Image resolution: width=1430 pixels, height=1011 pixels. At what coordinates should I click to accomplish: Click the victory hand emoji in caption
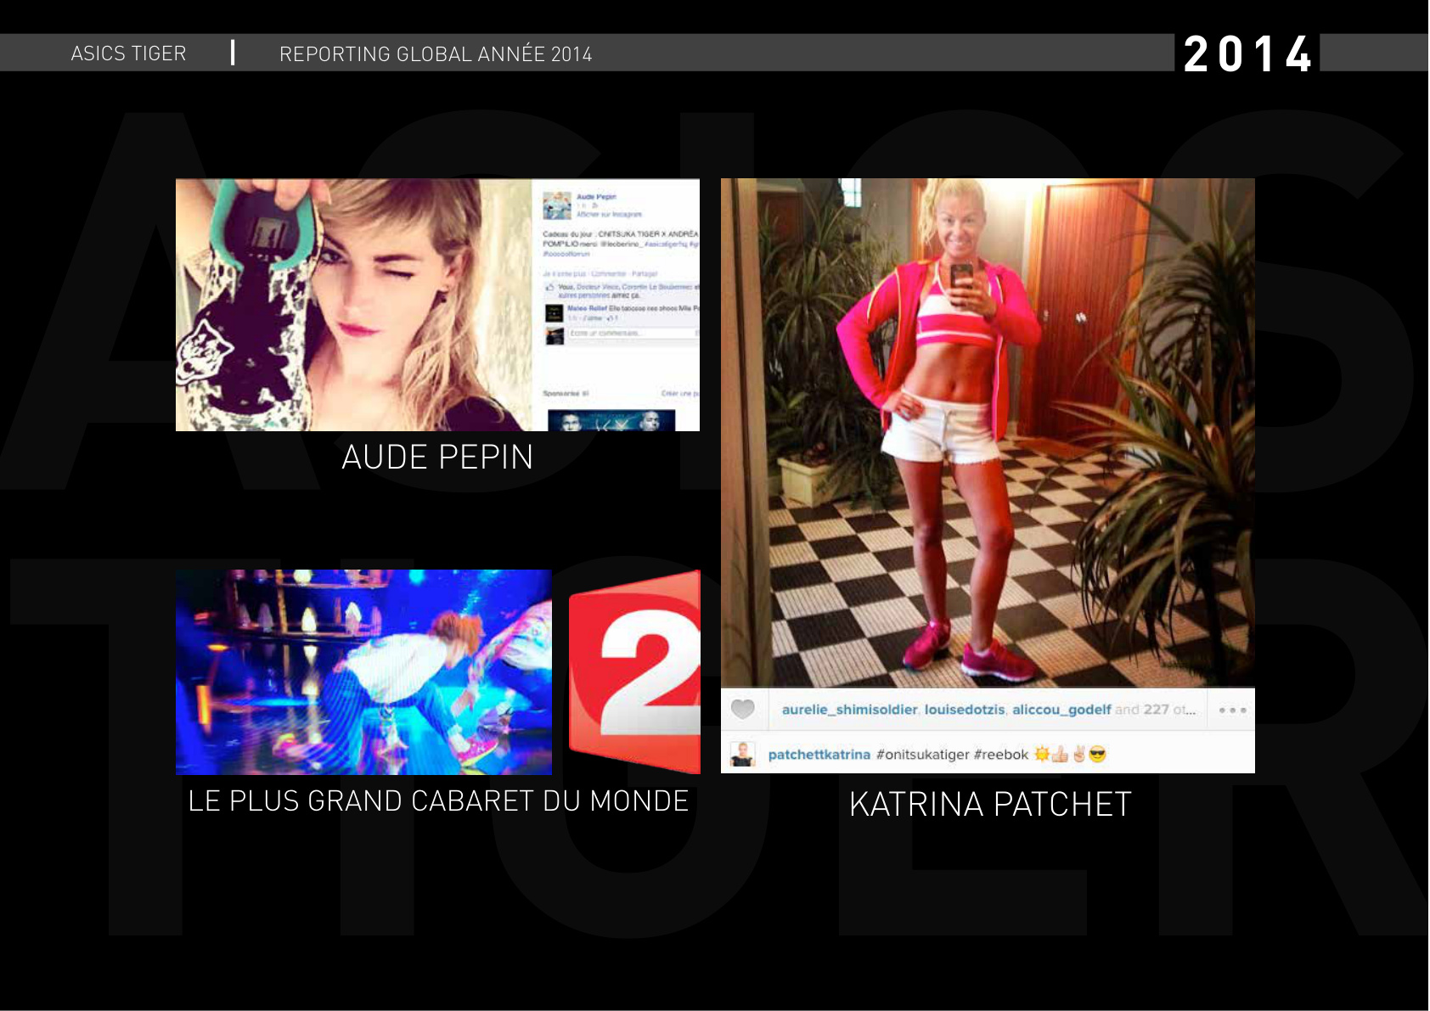click(1078, 754)
